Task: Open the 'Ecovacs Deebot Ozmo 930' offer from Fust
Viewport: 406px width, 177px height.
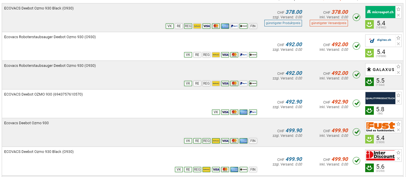Action: [x=26, y=123]
